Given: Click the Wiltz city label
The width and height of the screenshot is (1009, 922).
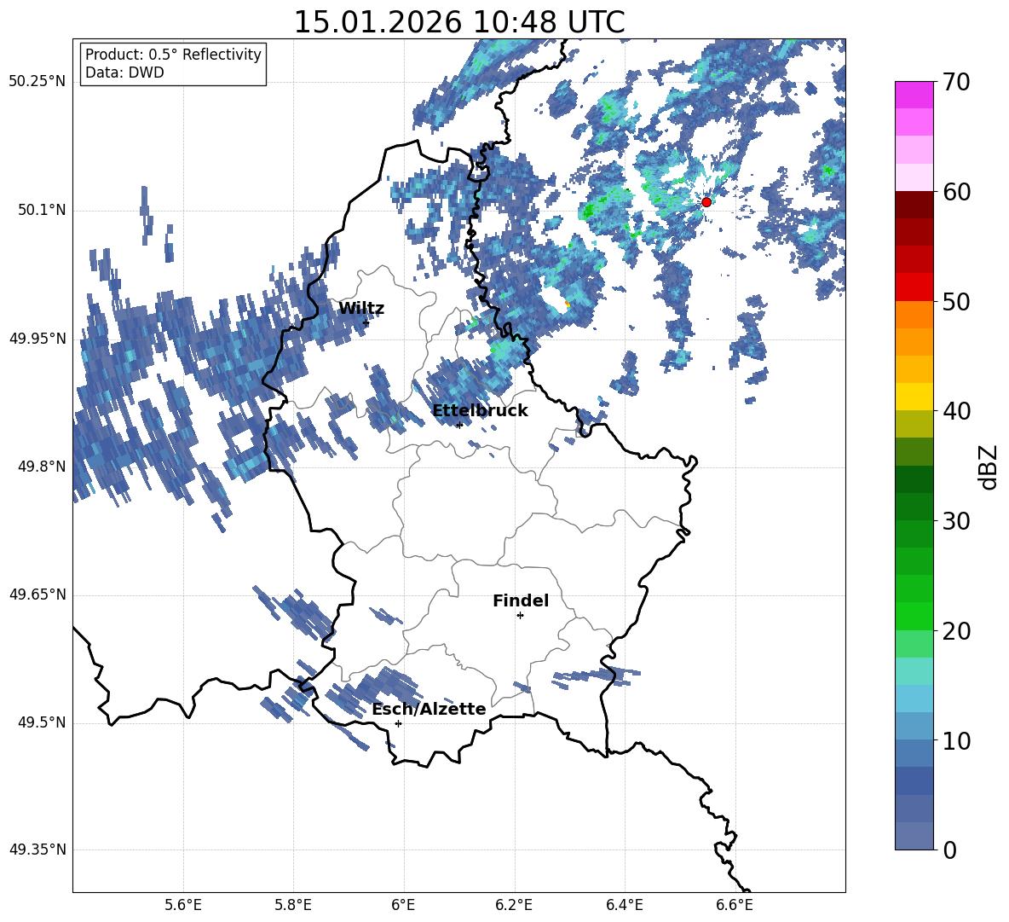Looking at the screenshot, I should pos(361,309).
